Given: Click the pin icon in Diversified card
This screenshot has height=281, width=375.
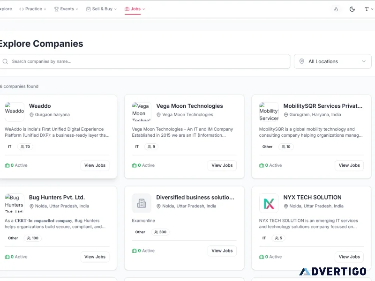Looking at the screenshot, I should pos(158,206).
